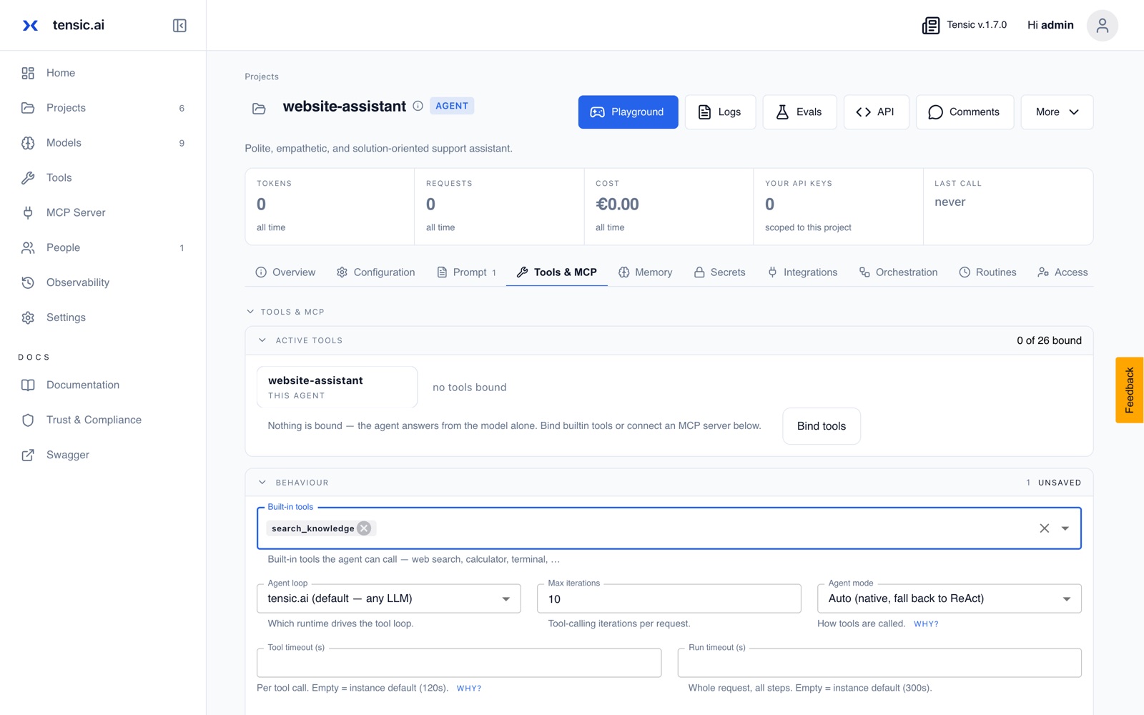Click the '1 UNSAVED' indicator
This screenshot has height=715, width=1144.
click(1053, 483)
